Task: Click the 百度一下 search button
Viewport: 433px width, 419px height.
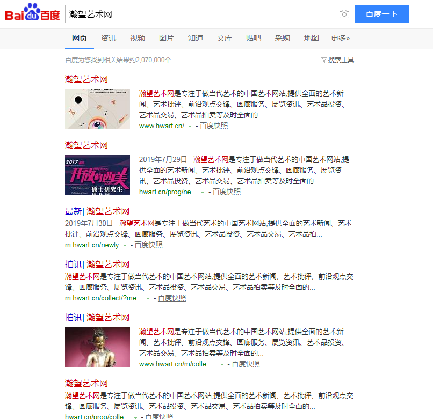Action: [381, 14]
